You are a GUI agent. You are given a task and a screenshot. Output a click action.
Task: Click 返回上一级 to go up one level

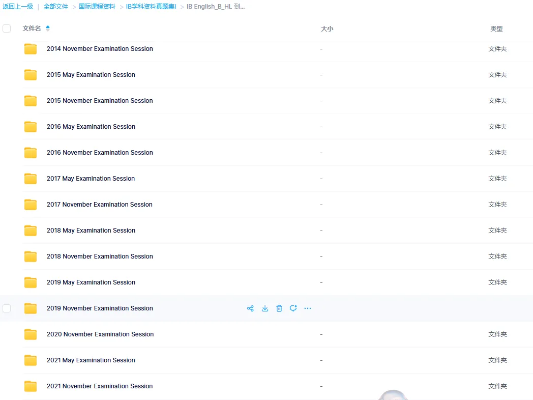click(x=18, y=7)
